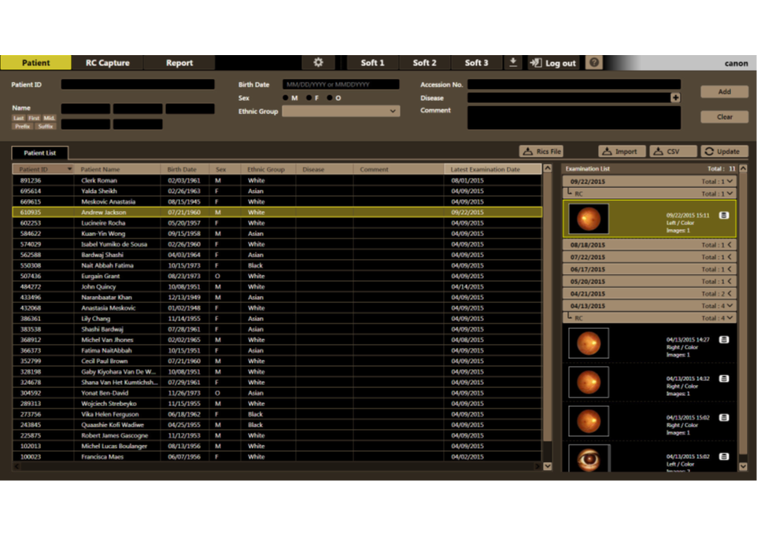Viewport: 757px width, 536px height.
Task: Open the Ethnic Group dropdown
Action: (341, 111)
